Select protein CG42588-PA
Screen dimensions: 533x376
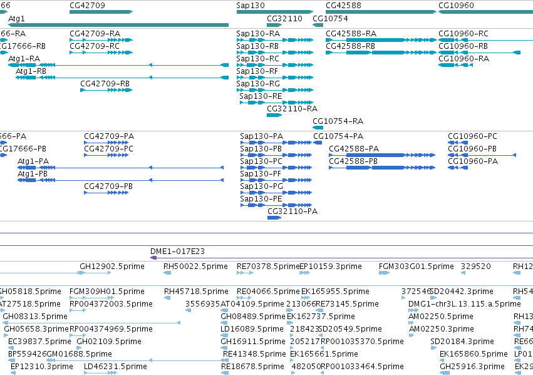(x=382, y=155)
